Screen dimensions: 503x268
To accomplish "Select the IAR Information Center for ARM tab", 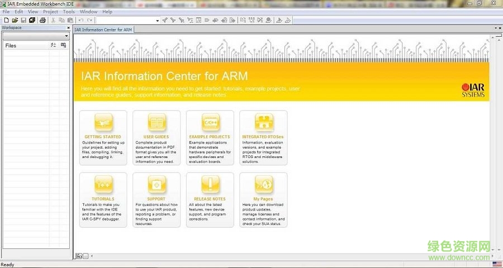I will (103, 30).
